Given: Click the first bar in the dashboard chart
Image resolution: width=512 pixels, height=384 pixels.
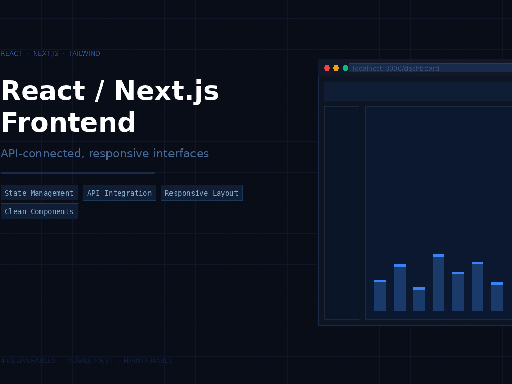Looking at the screenshot, I should point(380,295).
